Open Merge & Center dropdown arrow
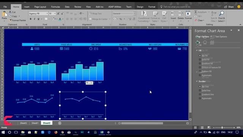This screenshot has width=243, height=137. point(110,19)
